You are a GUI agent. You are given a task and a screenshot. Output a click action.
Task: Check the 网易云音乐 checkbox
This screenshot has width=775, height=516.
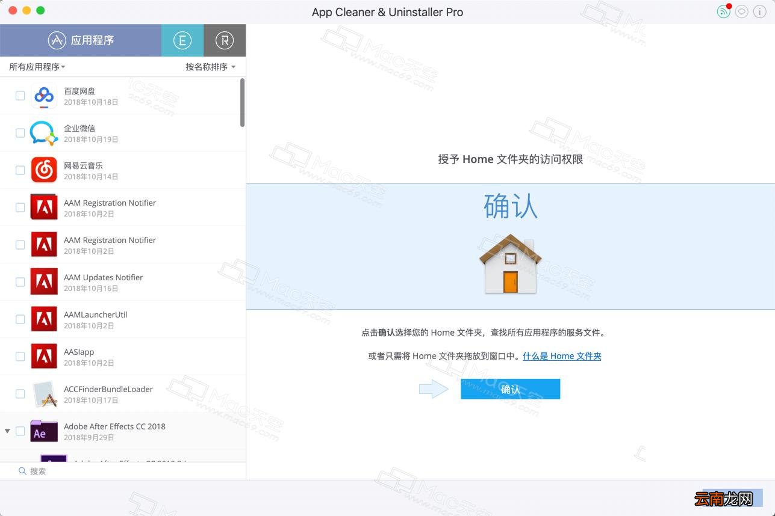(x=20, y=170)
